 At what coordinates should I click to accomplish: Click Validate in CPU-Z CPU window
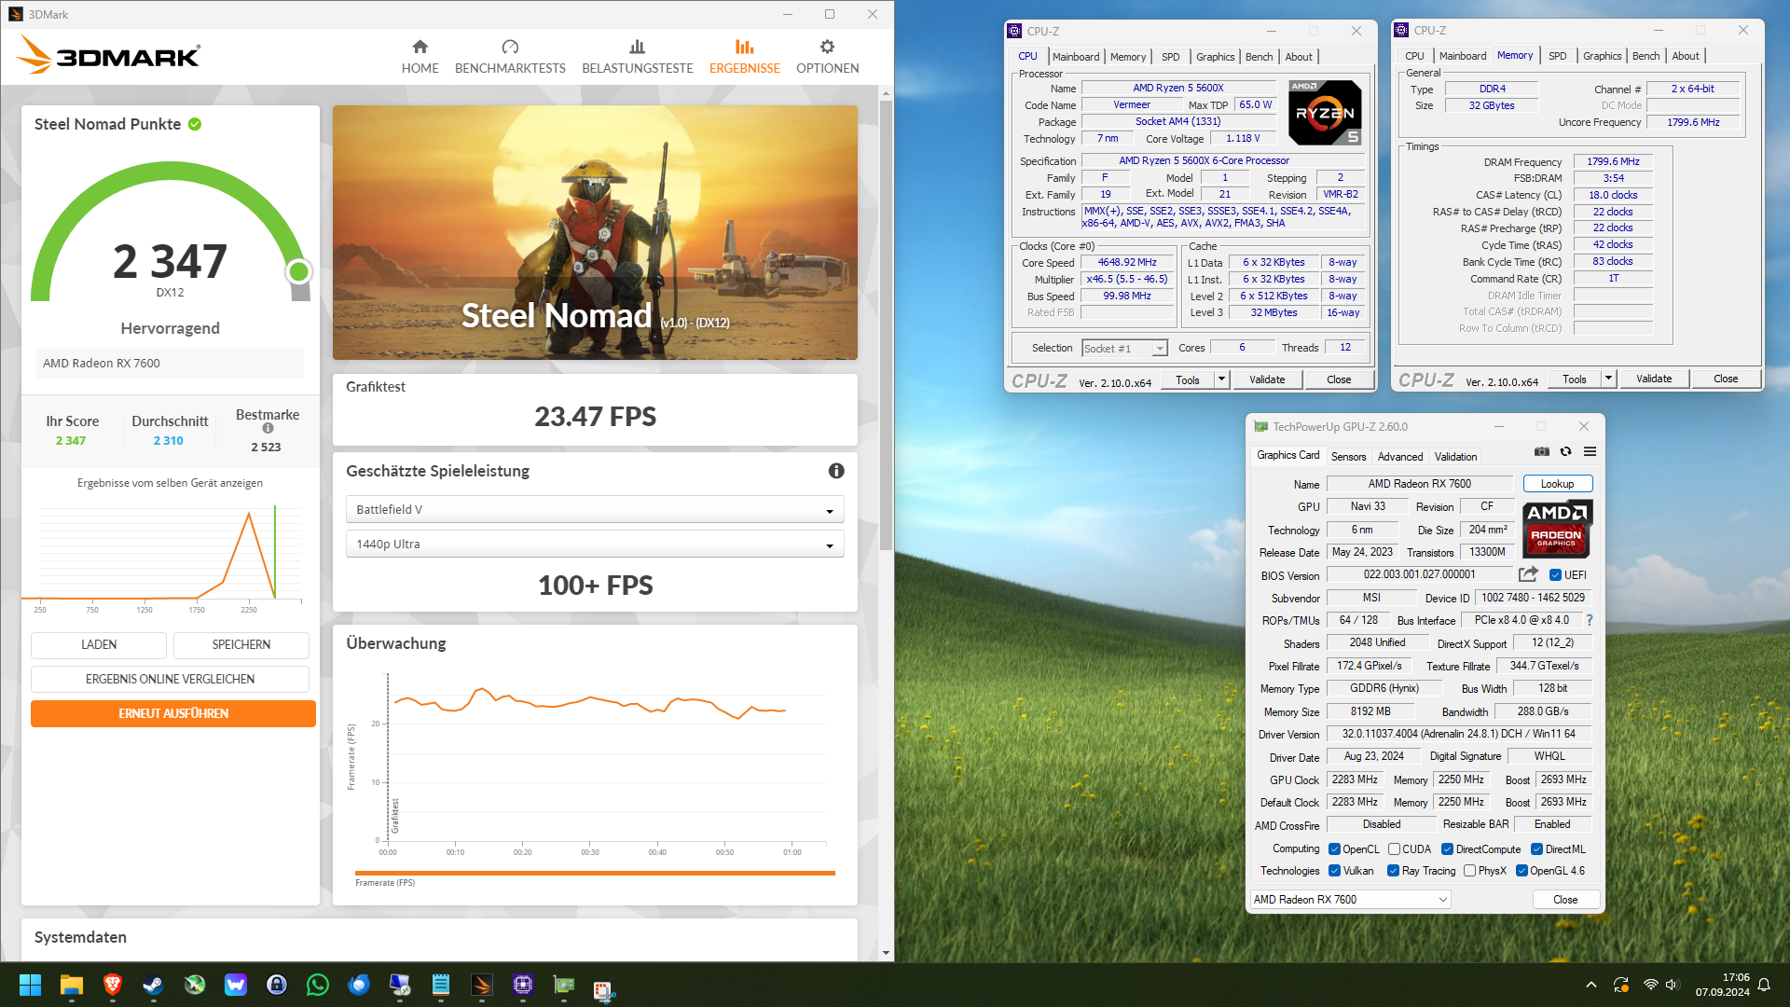point(1267,379)
